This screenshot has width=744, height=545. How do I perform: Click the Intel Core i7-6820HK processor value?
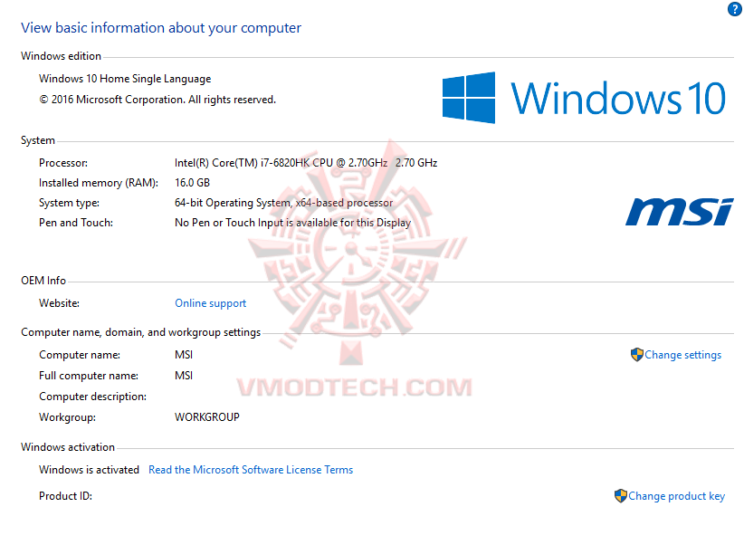[306, 163]
